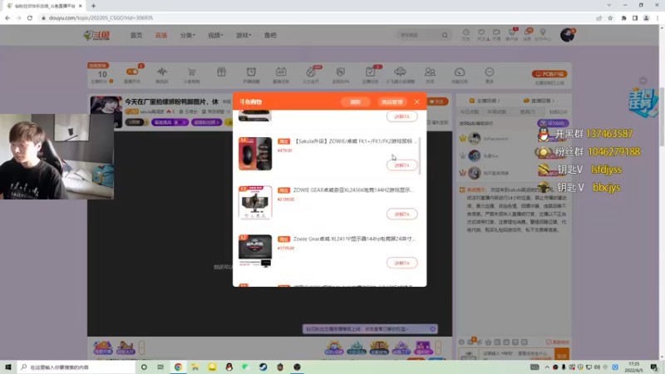Switch to the 钻粉(24) tab
Viewport: 665px width, 374px height.
(558, 112)
